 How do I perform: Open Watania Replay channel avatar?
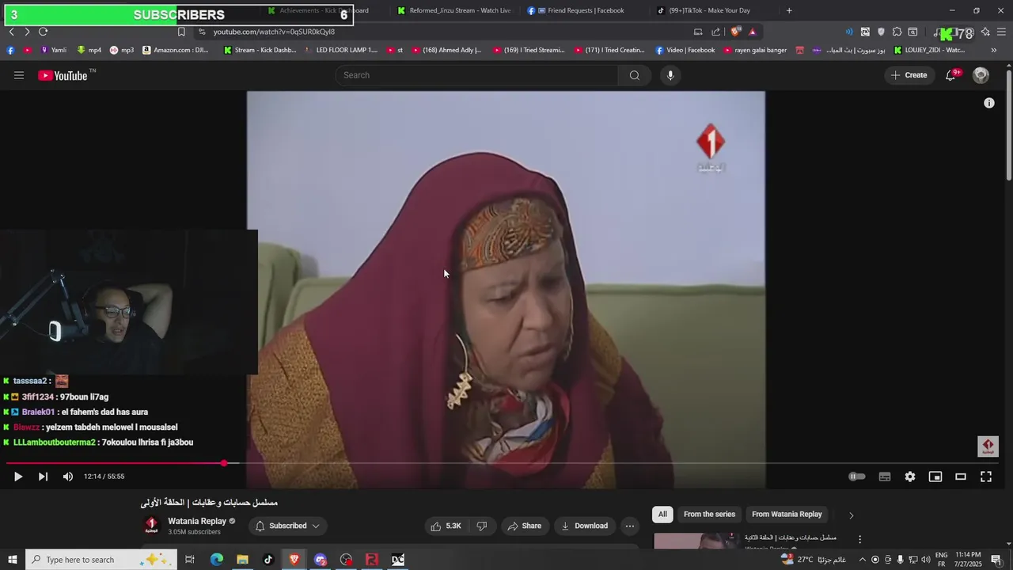pyautogui.click(x=151, y=525)
